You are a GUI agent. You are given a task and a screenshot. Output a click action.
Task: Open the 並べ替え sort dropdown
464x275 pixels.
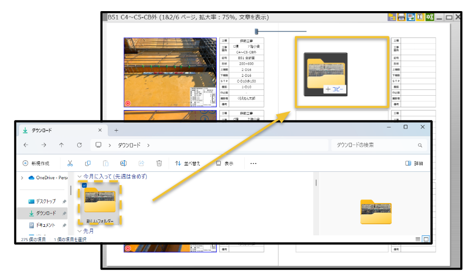[x=188, y=163]
